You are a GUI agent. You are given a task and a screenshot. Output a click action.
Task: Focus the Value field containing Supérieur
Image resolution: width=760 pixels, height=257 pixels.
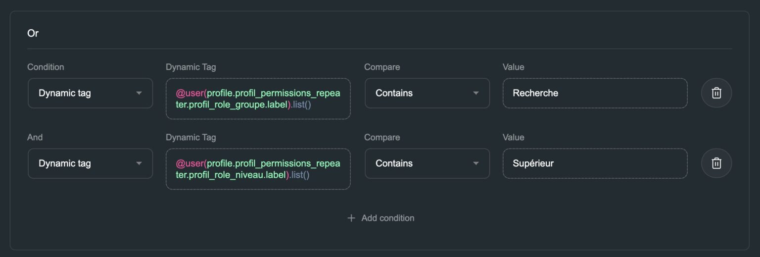tap(595, 163)
